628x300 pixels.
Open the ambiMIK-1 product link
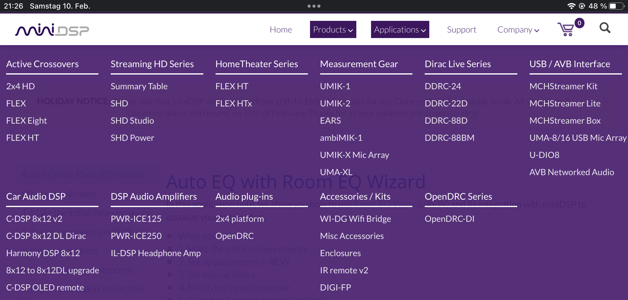tap(341, 138)
